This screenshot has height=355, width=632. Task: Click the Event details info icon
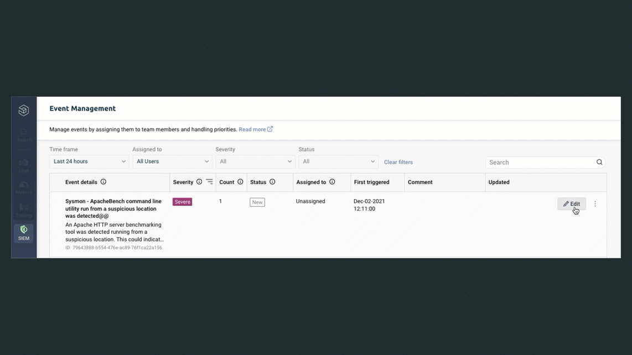click(x=103, y=182)
